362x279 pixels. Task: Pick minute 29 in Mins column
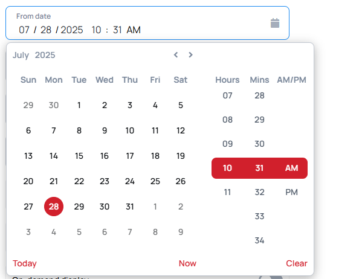pos(259,120)
